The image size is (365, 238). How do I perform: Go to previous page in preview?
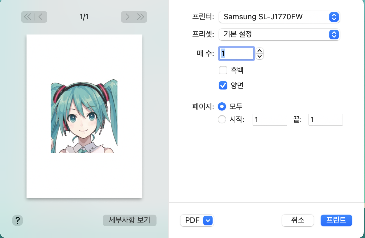click(x=41, y=17)
